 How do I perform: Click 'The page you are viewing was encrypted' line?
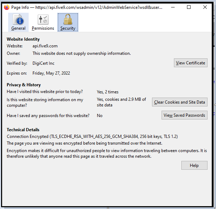(x=84, y=143)
